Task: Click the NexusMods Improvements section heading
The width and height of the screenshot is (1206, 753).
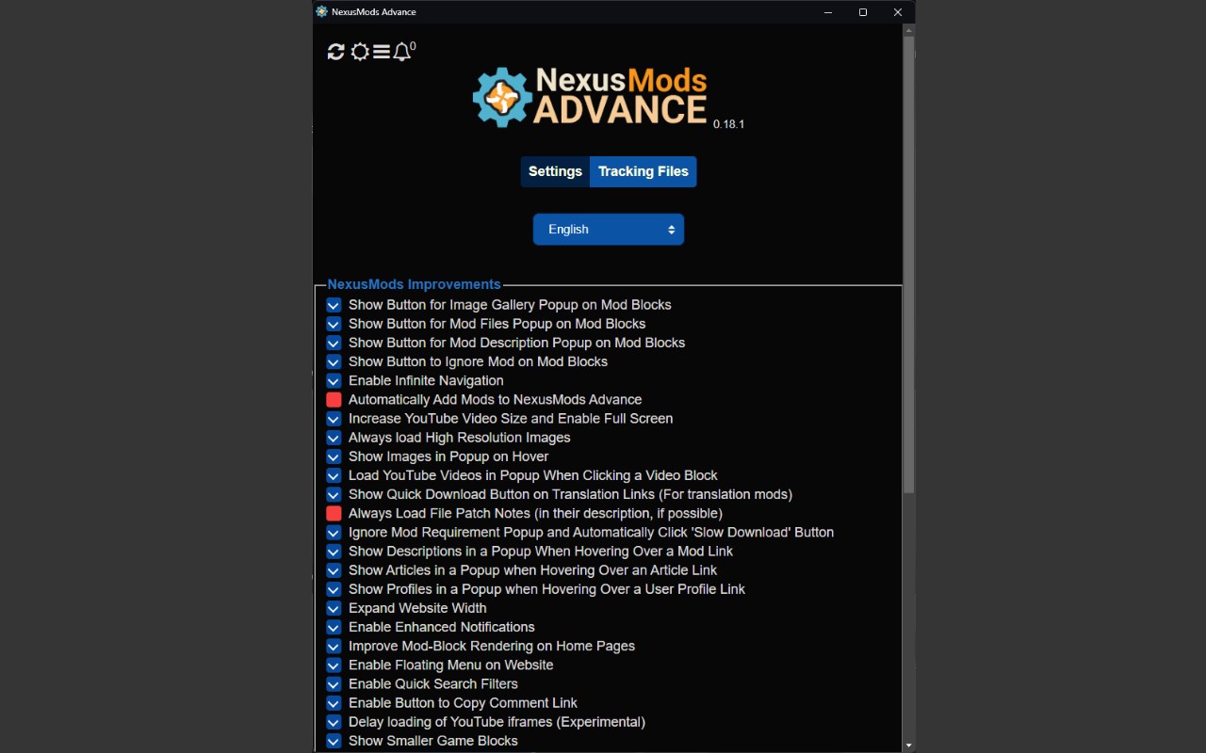Action: (414, 284)
